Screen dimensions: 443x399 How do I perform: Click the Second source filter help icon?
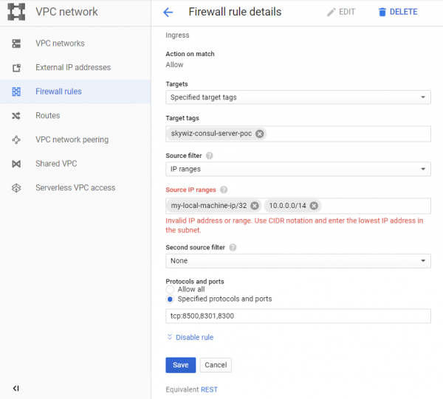pos(233,247)
